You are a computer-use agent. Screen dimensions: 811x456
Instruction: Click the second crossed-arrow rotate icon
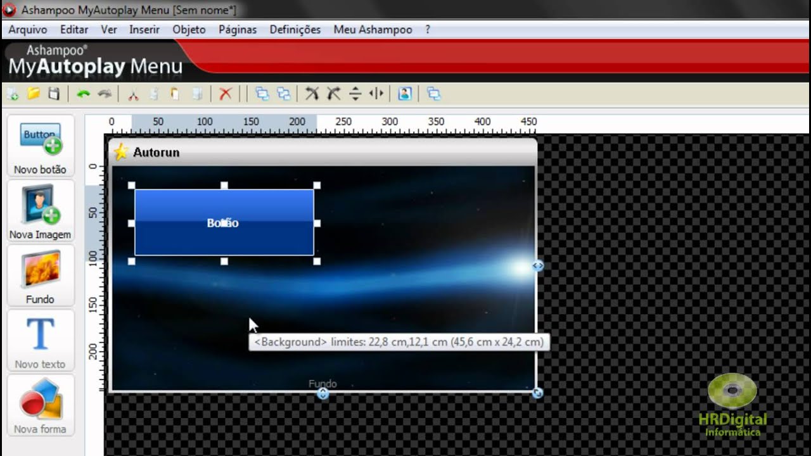coord(334,94)
